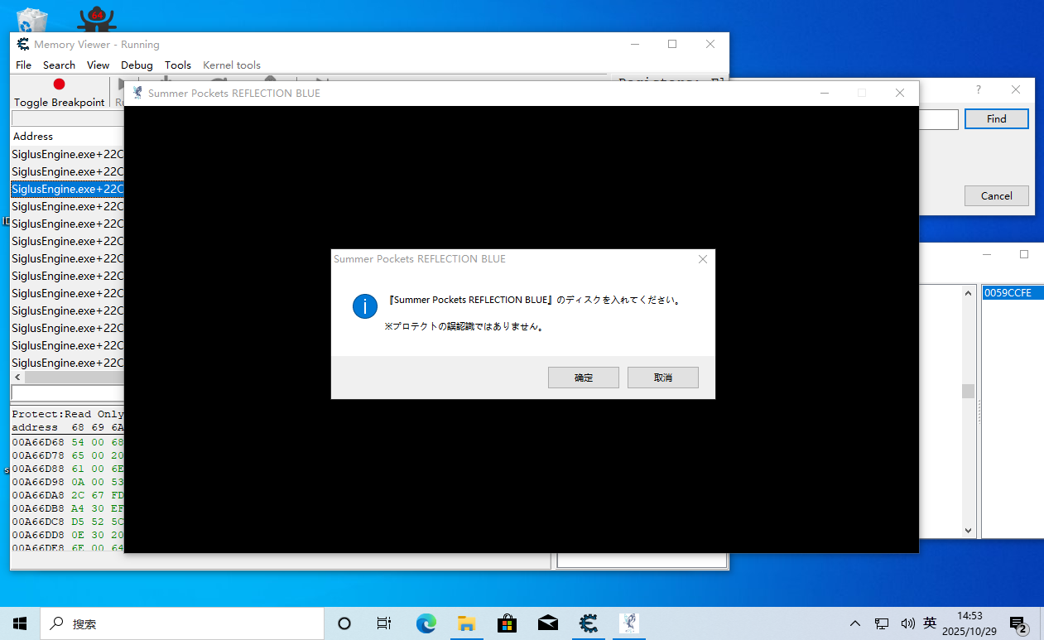
Task: Open Microsoft Edge from the taskbar
Action: point(426,623)
